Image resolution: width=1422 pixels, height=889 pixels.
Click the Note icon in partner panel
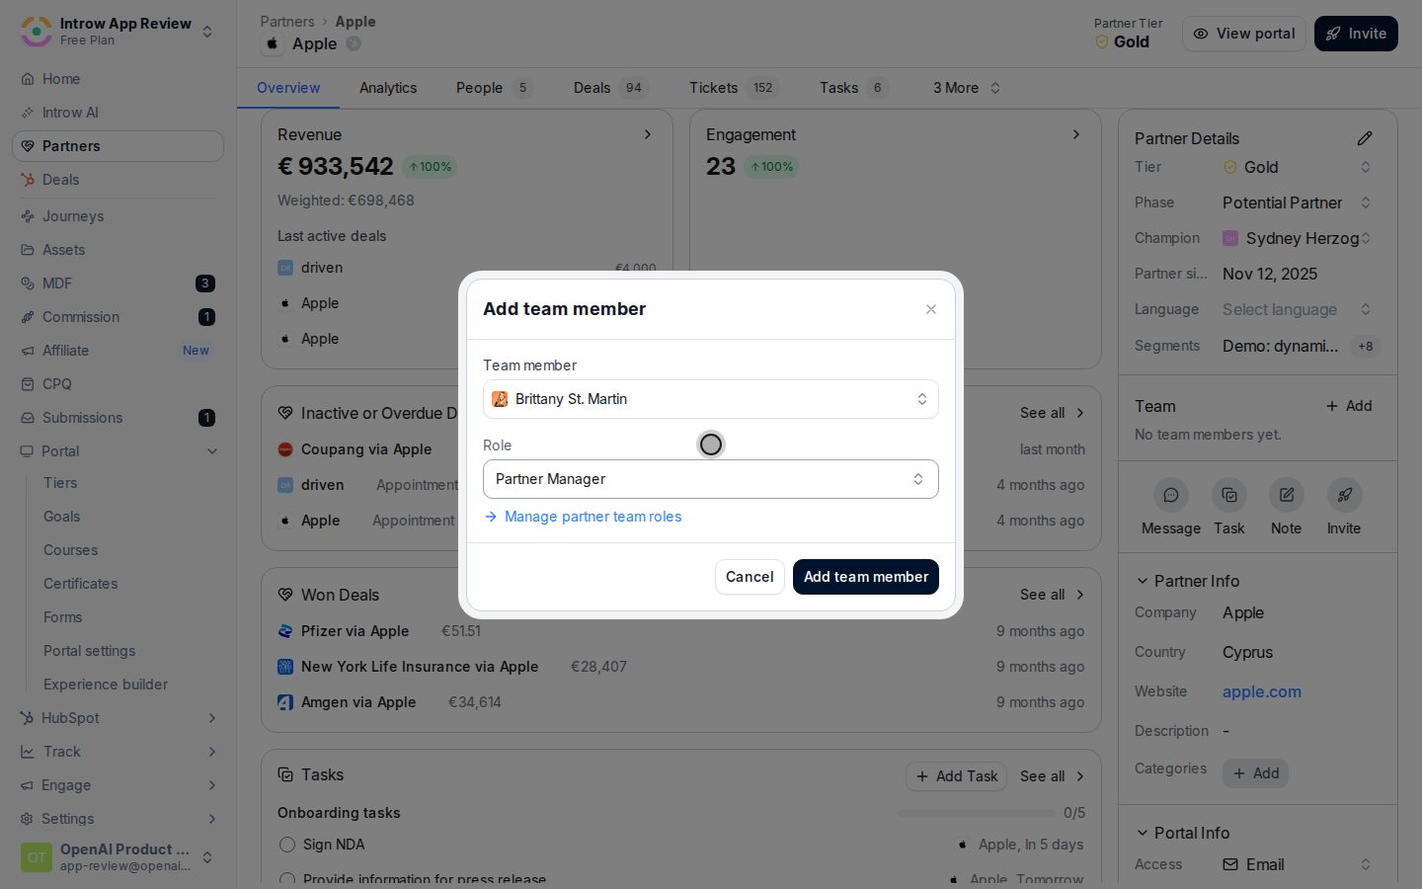[x=1286, y=495]
